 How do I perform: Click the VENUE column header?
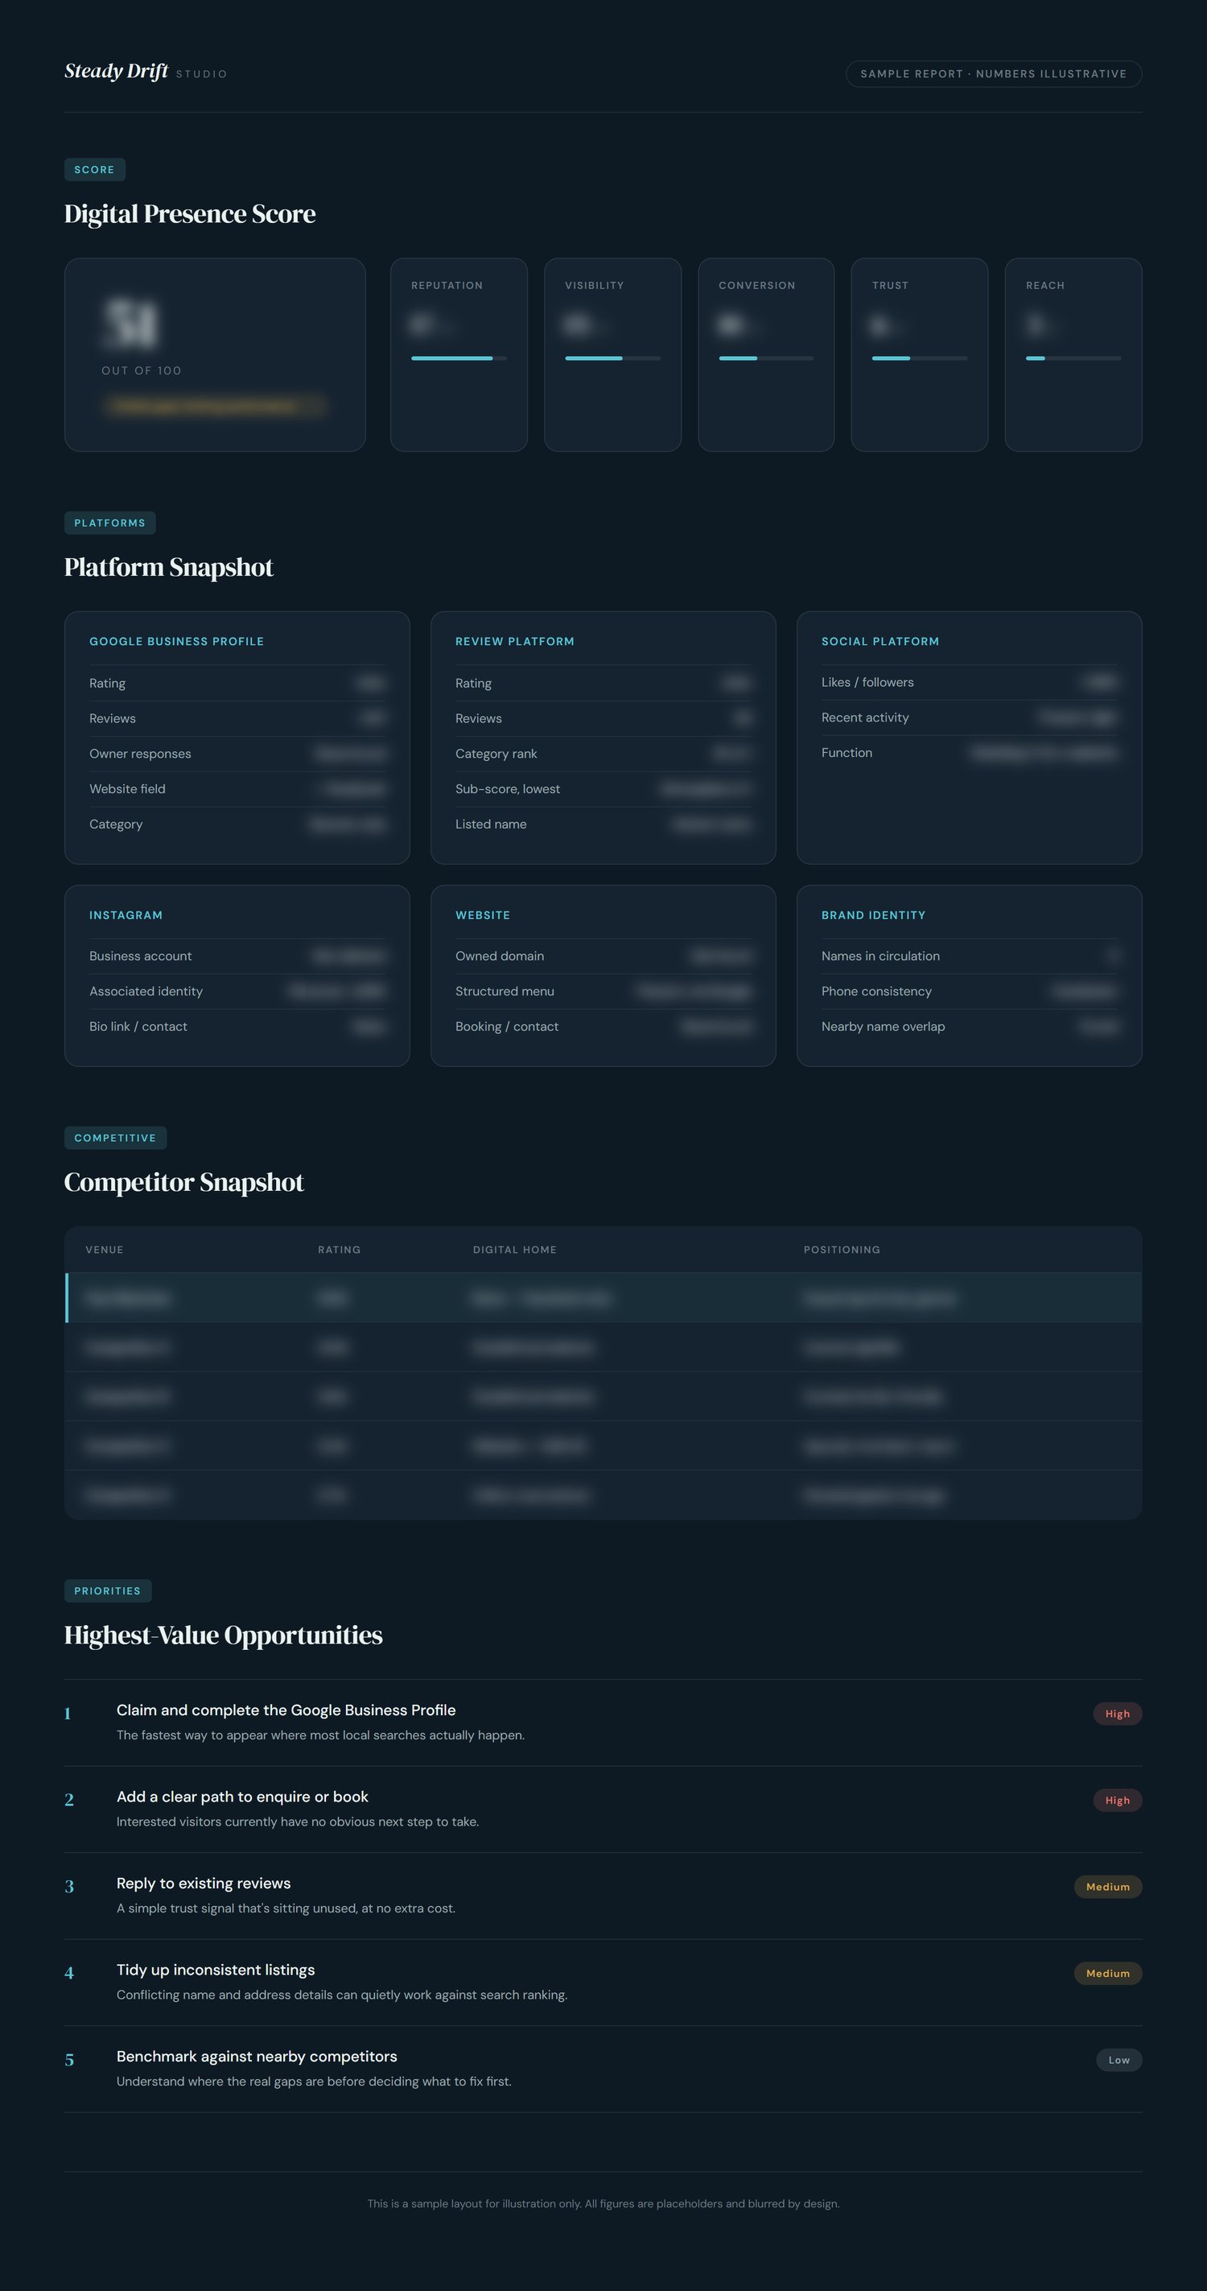tap(104, 1250)
